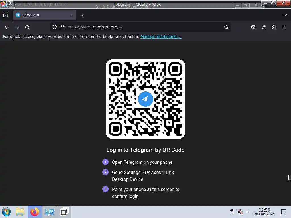Open Firefox account menu

click(x=264, y=27)
